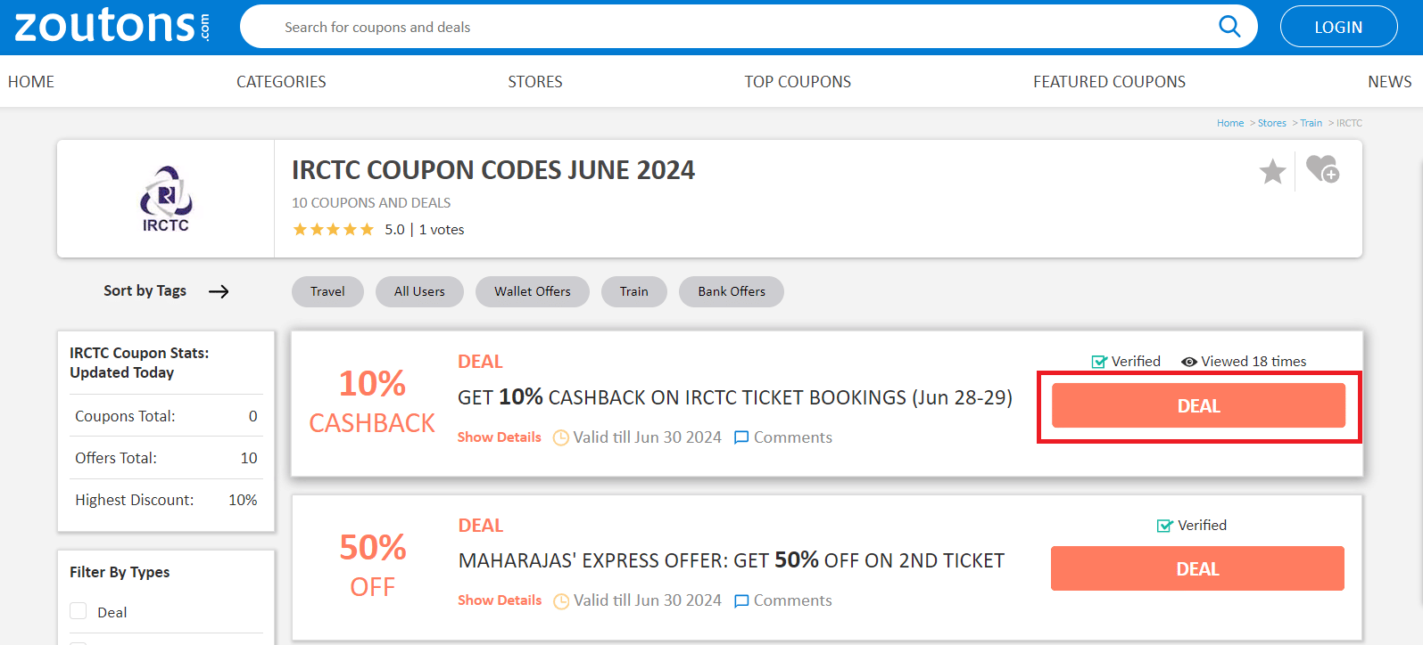Click the Maharajas' Express offer title
This screenshot has height=645, width=1423.
tap(732, 560)
